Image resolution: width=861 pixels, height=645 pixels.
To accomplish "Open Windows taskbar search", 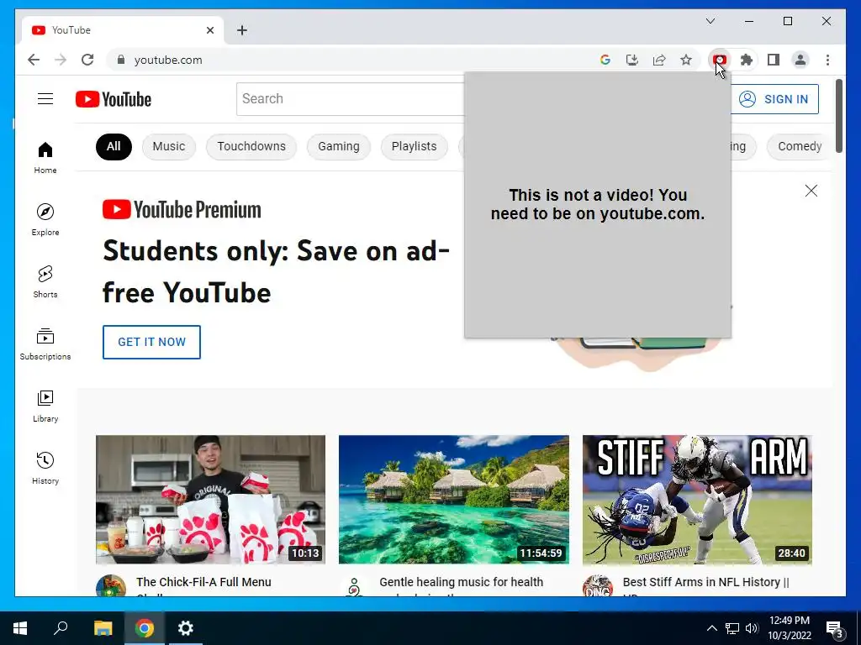I will click(61, 628).
